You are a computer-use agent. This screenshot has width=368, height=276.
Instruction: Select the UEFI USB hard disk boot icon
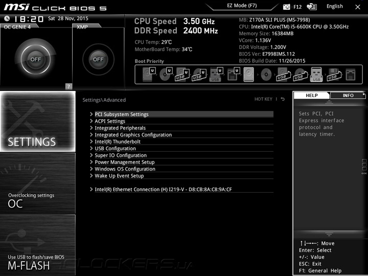tap(182, 75)
